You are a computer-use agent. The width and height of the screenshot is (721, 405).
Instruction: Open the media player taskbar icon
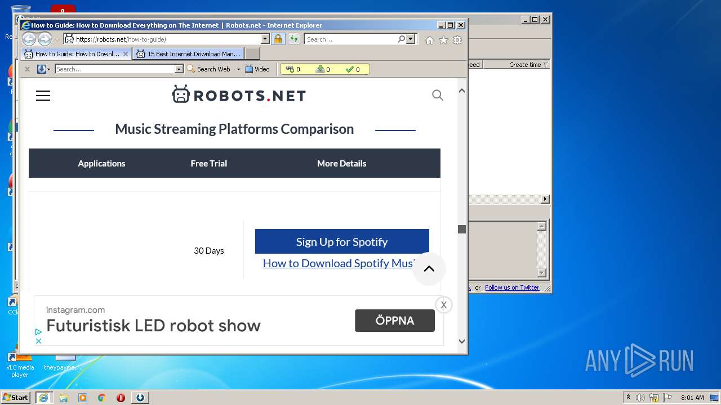pyautogui.click(x=83, y=398)
